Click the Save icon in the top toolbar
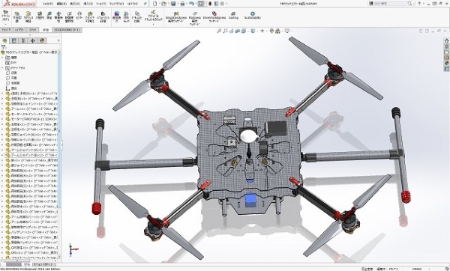The width and height of the screenshot is (450, 271). pyautogui.click(x=173, y=4)
